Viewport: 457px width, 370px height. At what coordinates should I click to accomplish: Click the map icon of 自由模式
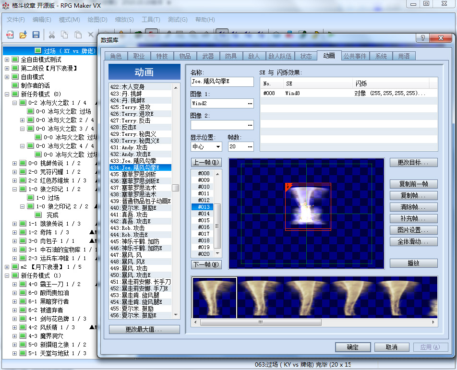[x=15, y=77]
